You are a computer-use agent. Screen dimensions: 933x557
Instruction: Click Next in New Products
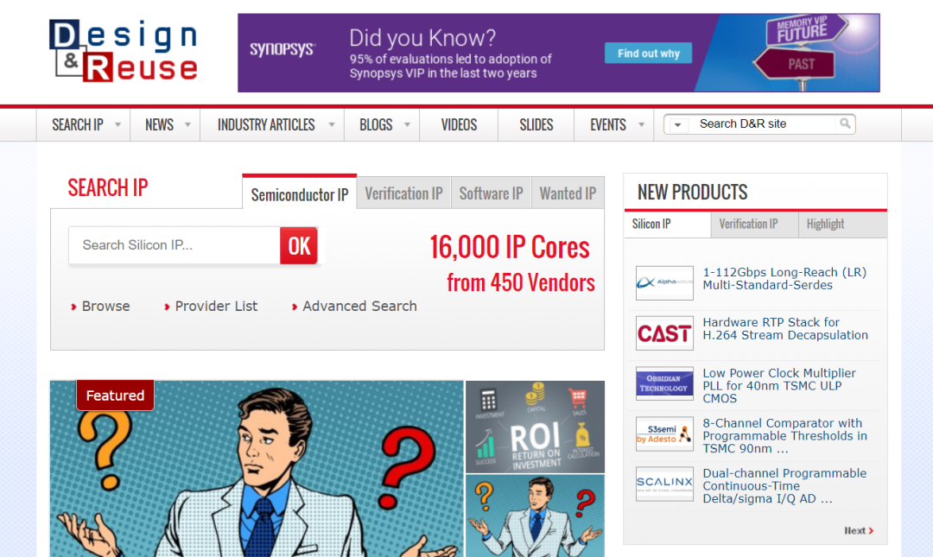point(859,531)
